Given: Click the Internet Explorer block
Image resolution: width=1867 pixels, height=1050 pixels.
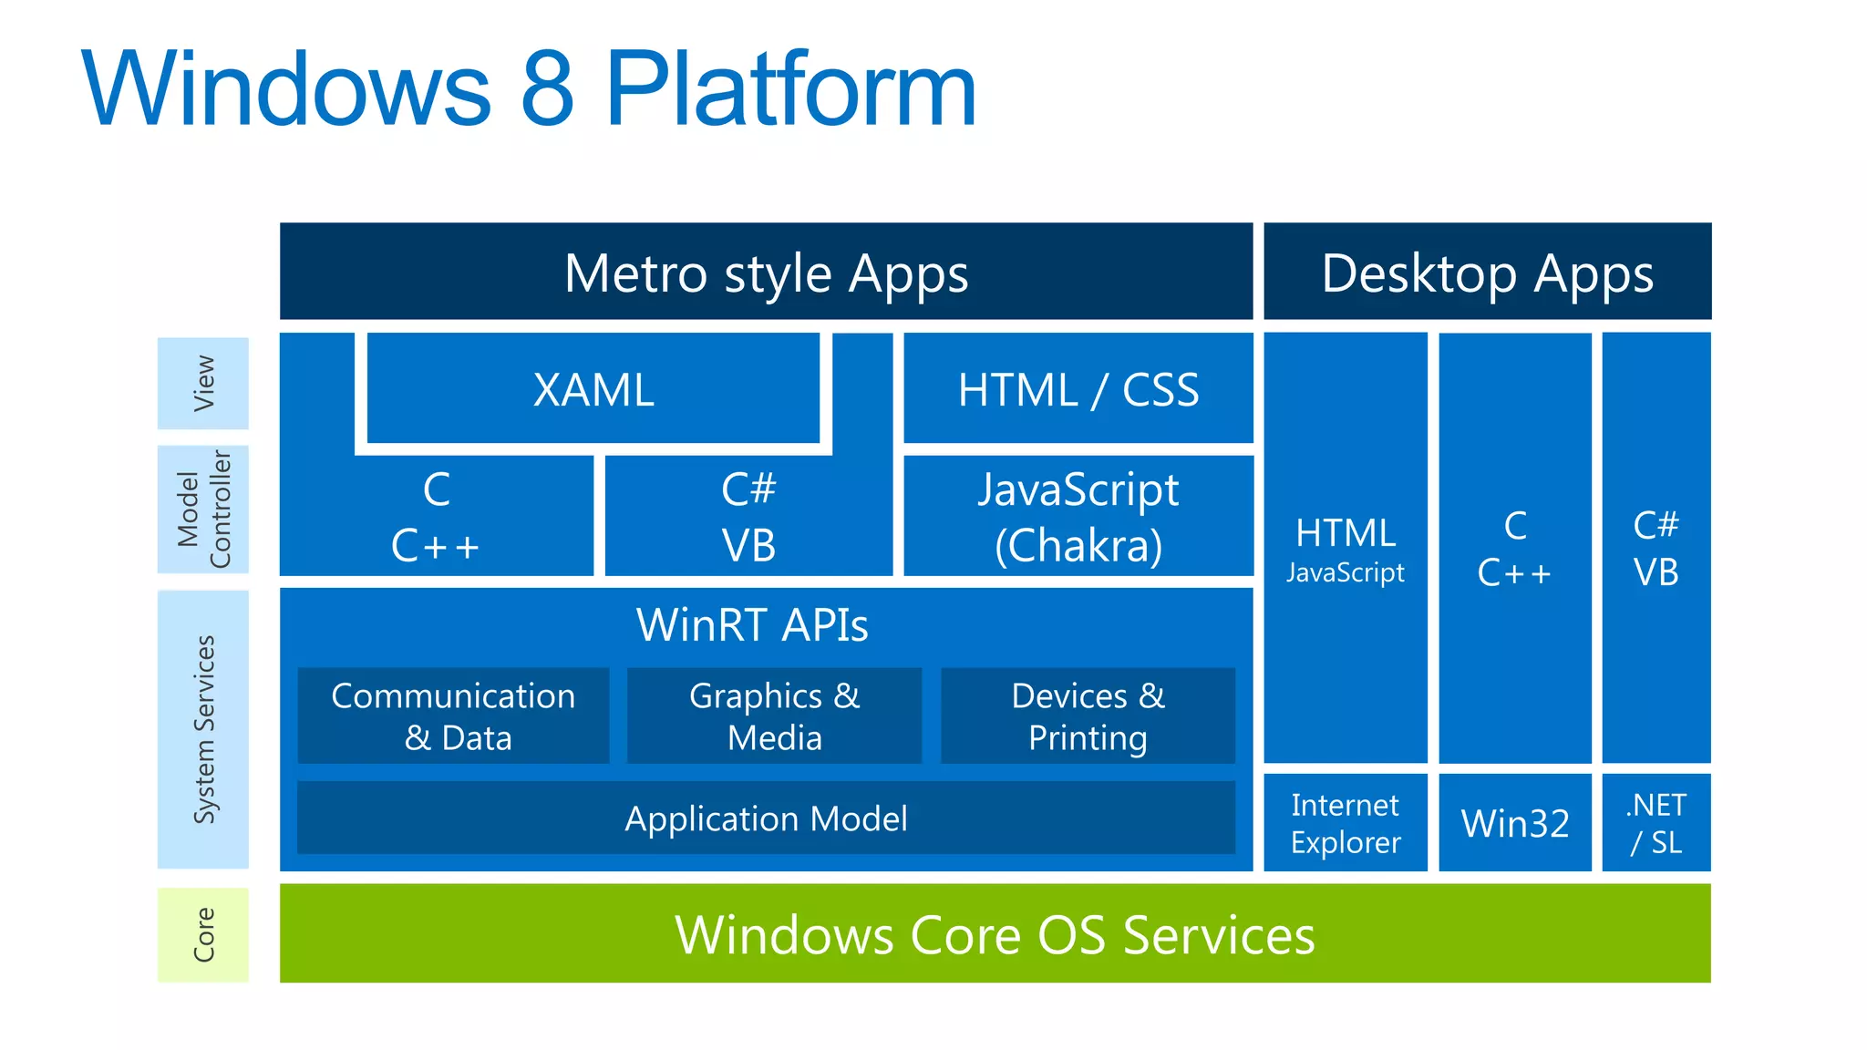Looking at the screenshot, I should click(1345, 823).
